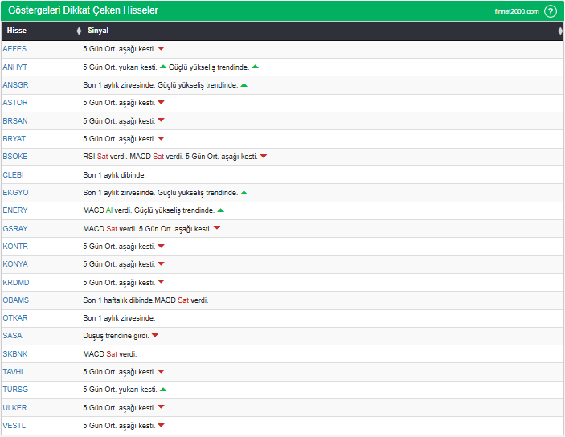Click green up arrow in ANSGR row
This screenshot has width=565, height=437.
(244, 85)
